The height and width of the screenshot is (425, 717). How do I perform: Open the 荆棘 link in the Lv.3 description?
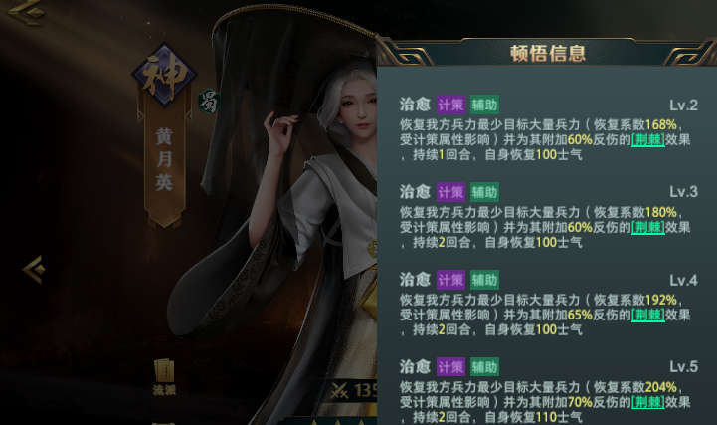tap(648, 227)
